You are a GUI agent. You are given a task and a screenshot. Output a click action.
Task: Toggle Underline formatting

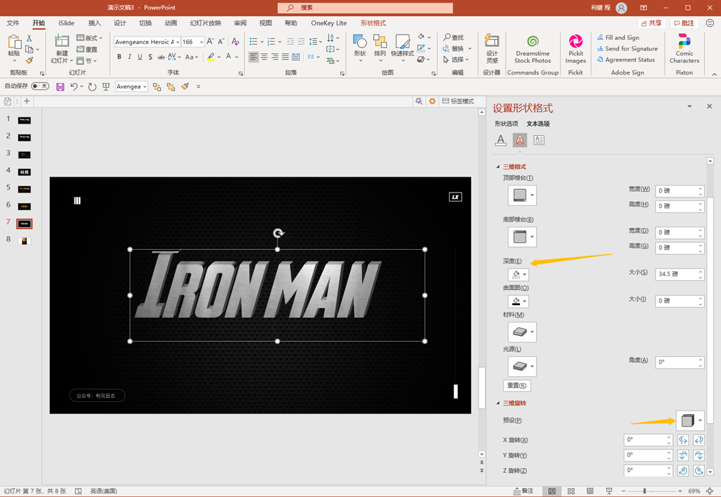[x=140, y=57]
